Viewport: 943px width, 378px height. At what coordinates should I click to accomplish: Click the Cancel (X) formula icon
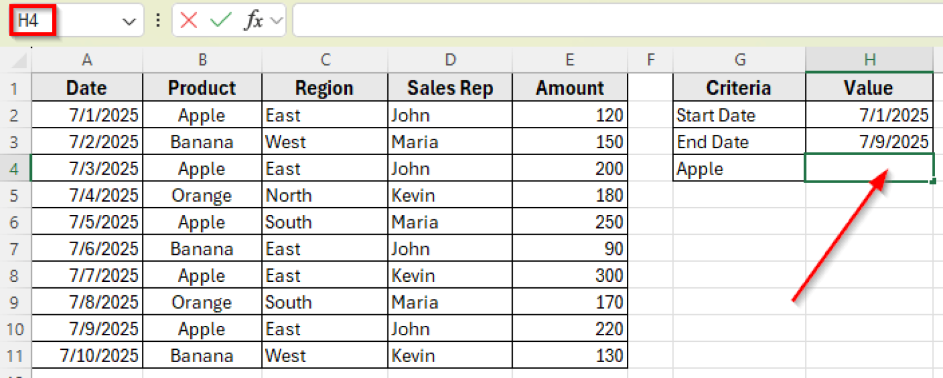point(189,20)
